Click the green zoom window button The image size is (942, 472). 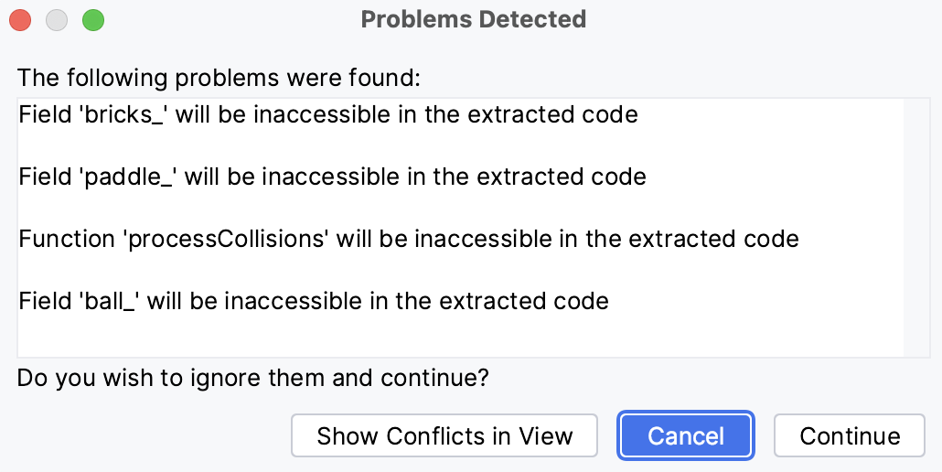coord(93,19)
